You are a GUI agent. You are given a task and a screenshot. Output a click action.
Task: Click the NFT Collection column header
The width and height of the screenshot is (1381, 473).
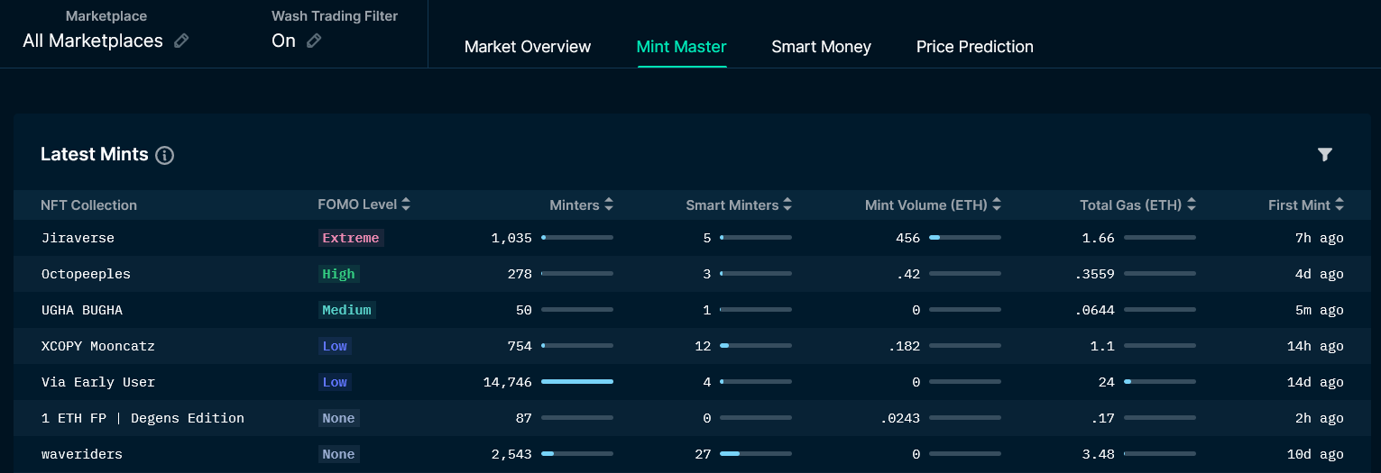[x=88, y=205]
